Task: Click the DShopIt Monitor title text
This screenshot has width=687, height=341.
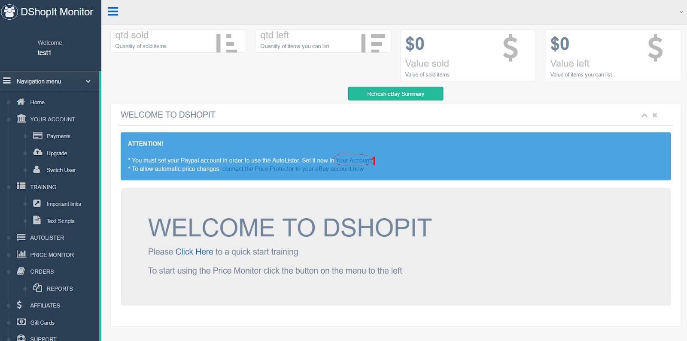Action: click(57, 12)
